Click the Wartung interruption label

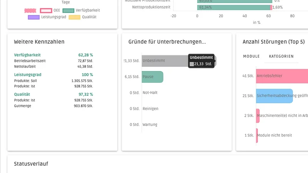pyautogui.click(x=150, y=125)
